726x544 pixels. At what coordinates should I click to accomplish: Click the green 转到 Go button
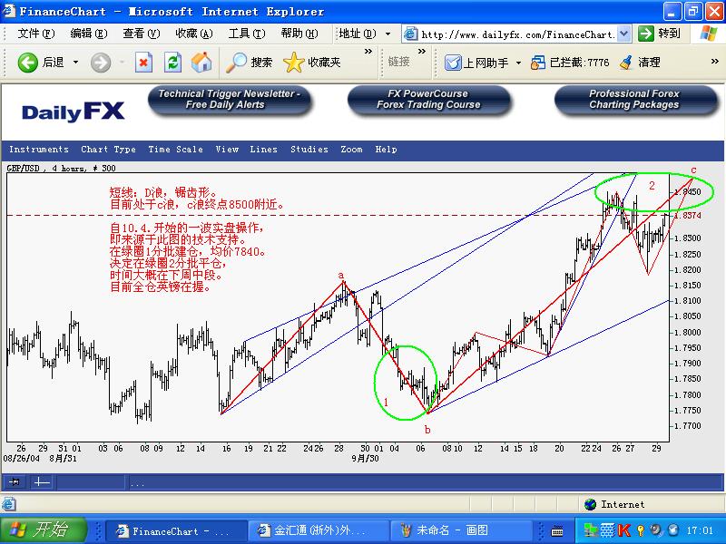[x=660, y=34]
